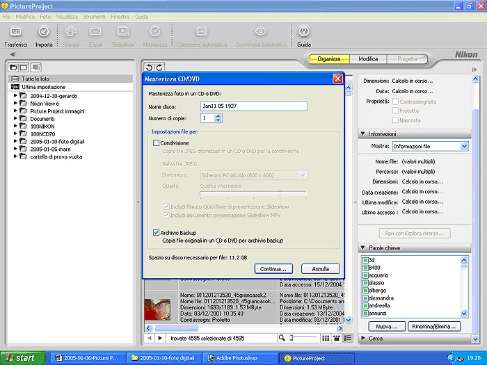The height and width of the screenshot is (365, 487).
Task: Collapse the Informazioni section
Action: tap(362, 133)
